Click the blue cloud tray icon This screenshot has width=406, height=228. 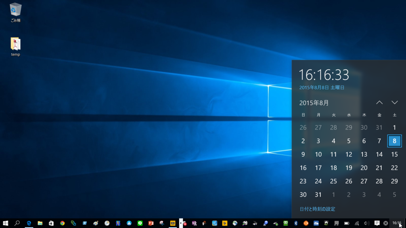pyautogui.click(x=316, y=223)
